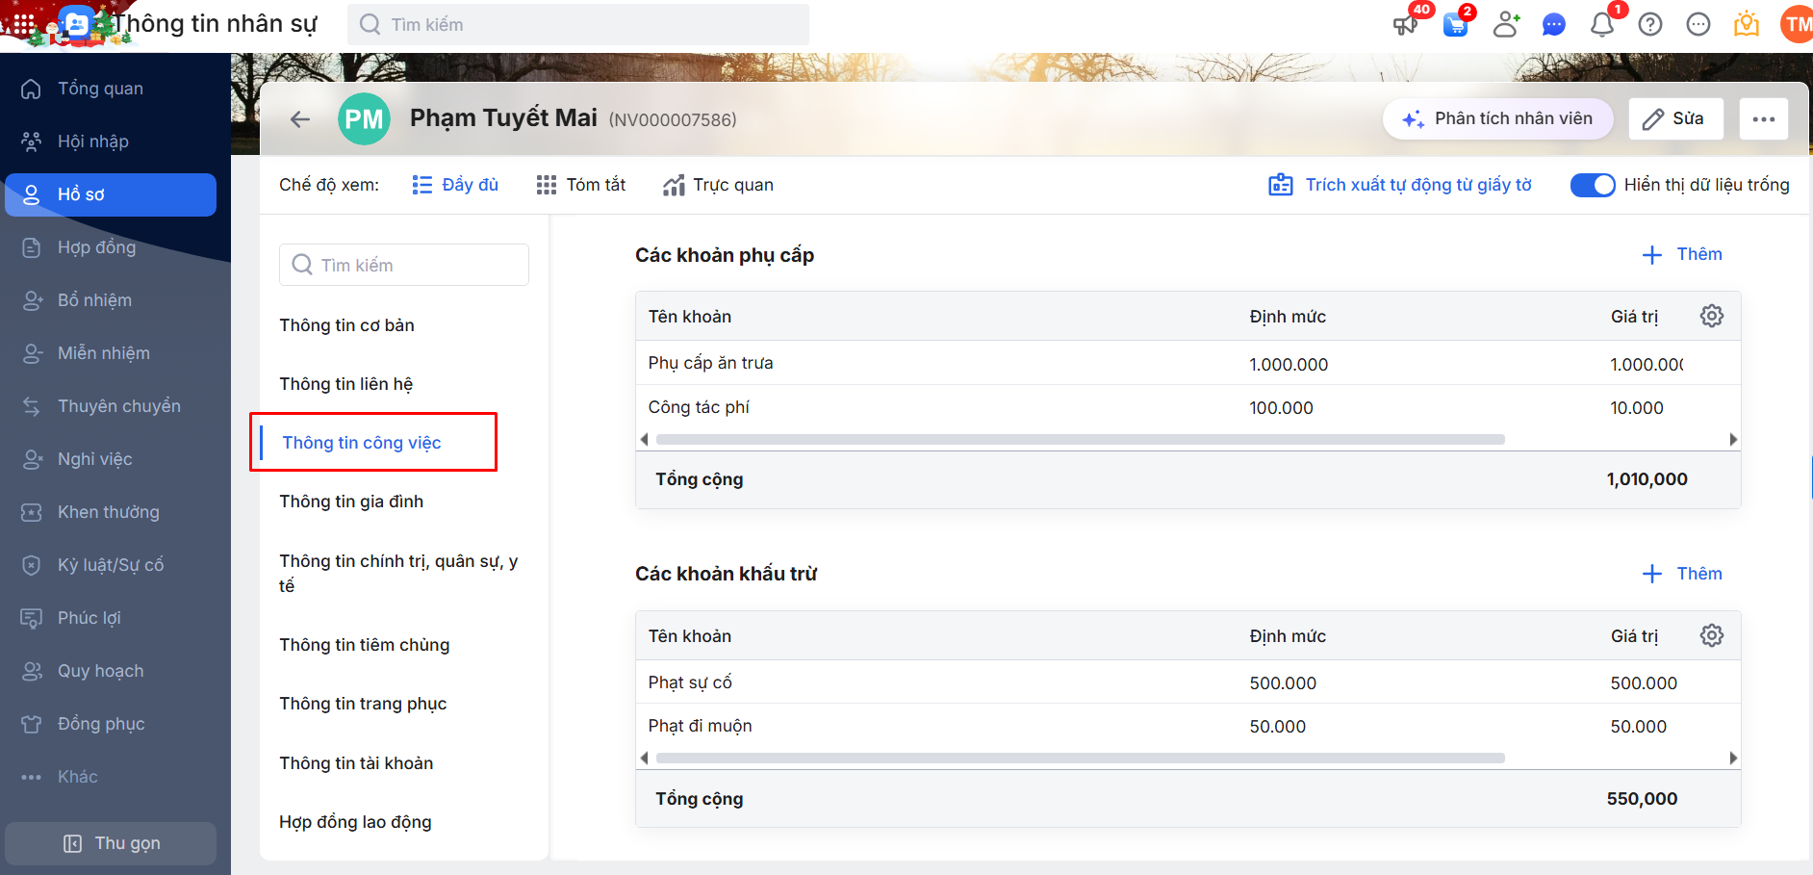This screenshot has width=1813, height=875.
Task: Click the announcements megaphone icon
Action: coord(1406,24)
